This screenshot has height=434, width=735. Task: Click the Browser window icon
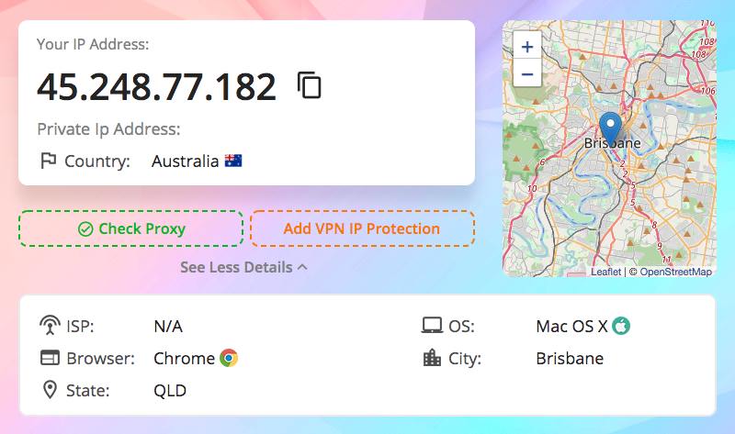pos(50,358)
